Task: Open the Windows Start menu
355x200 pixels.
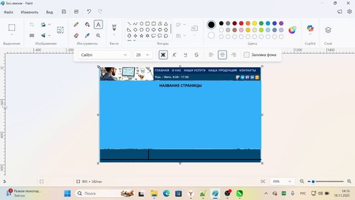Action: (68, 193)
